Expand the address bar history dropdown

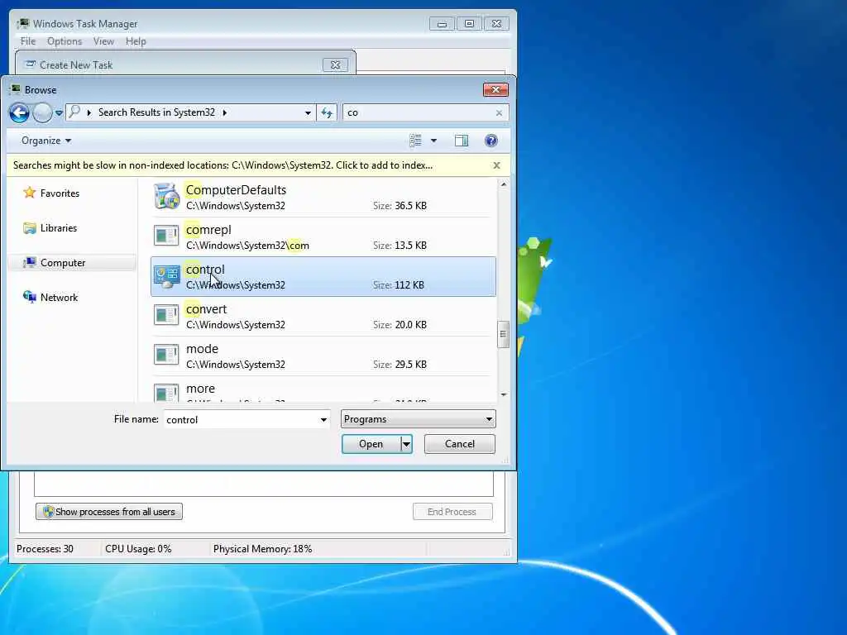coord(308,112)
